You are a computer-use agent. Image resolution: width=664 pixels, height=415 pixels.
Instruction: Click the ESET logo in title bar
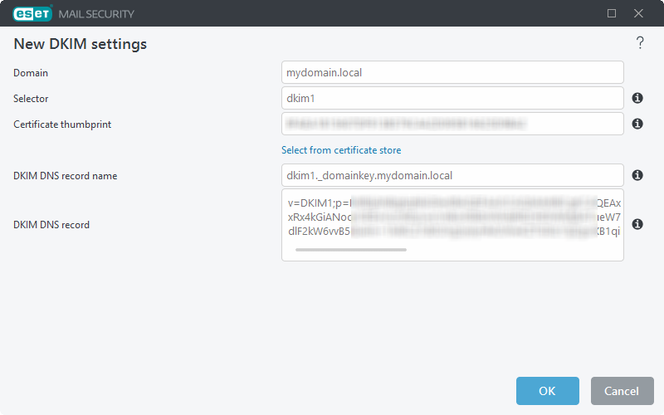(x=32, y=13)
